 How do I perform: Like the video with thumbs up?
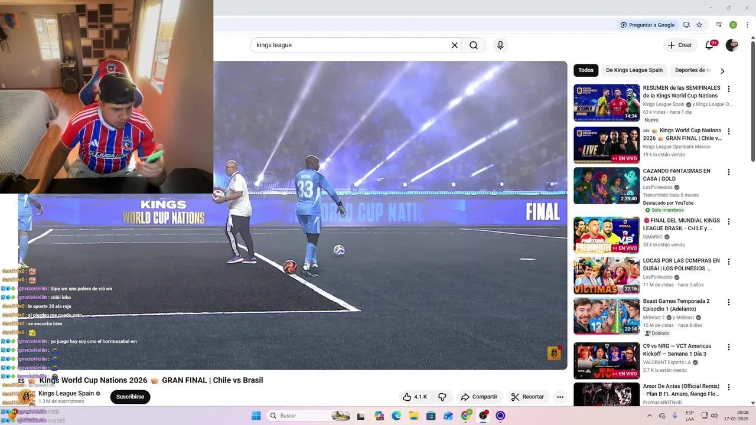click(x=415, y=397)
